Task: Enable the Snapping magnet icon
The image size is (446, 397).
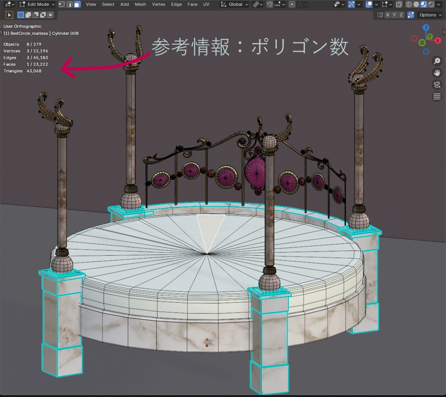Action: pyautogui.click(x=270, y=4)
